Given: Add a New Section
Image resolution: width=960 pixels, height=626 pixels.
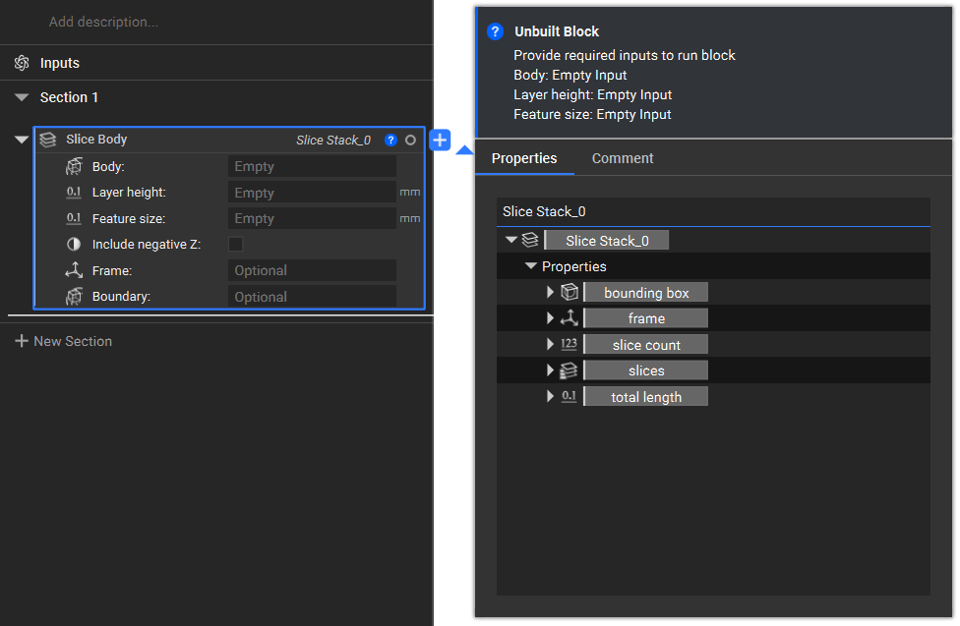Looking at the screenshot, I should click(64, 341).
